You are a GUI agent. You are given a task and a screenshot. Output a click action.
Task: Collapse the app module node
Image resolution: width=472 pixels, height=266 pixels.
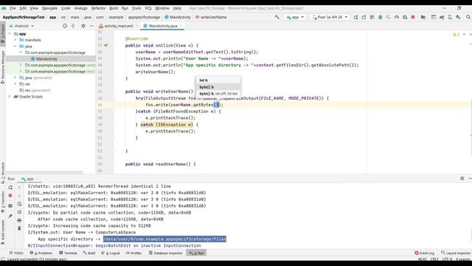click(x=10, y=34)
